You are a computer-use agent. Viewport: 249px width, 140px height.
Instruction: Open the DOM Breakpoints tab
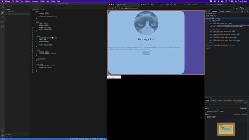238,100
